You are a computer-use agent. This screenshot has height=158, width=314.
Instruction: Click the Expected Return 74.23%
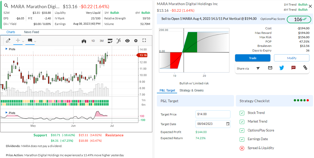pos(200,138)
